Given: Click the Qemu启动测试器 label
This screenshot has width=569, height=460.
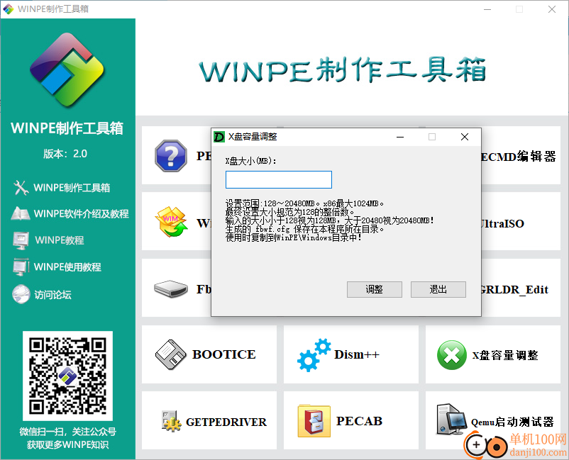Looking at the screenshot, I should pyautogui.click(x=512, y=422).
